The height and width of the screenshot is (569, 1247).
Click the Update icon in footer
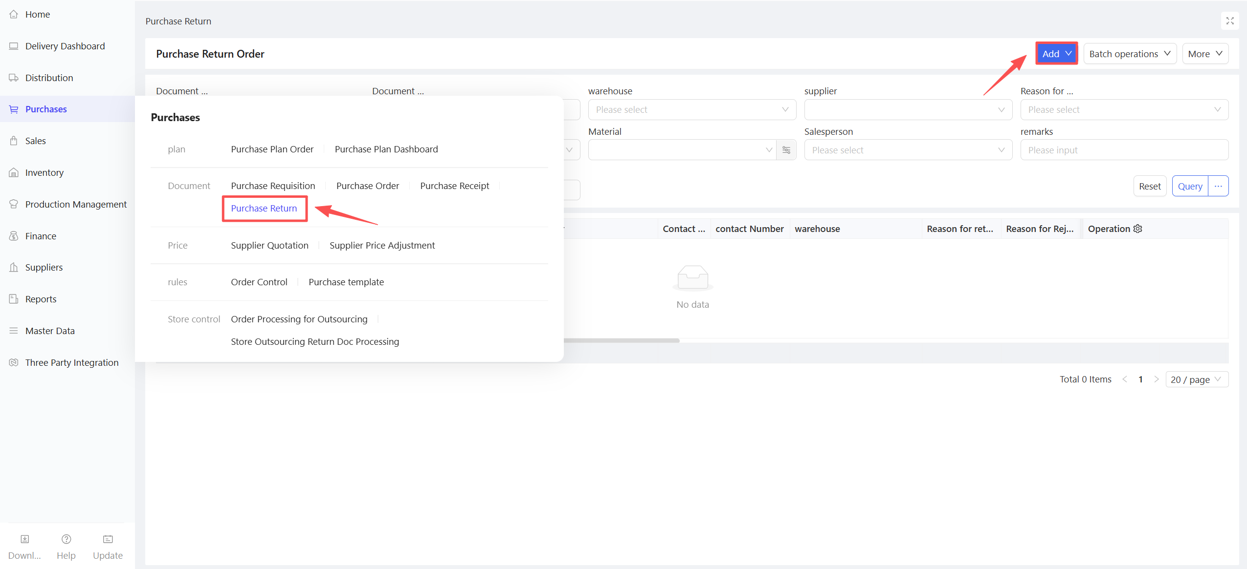[108, 539]
